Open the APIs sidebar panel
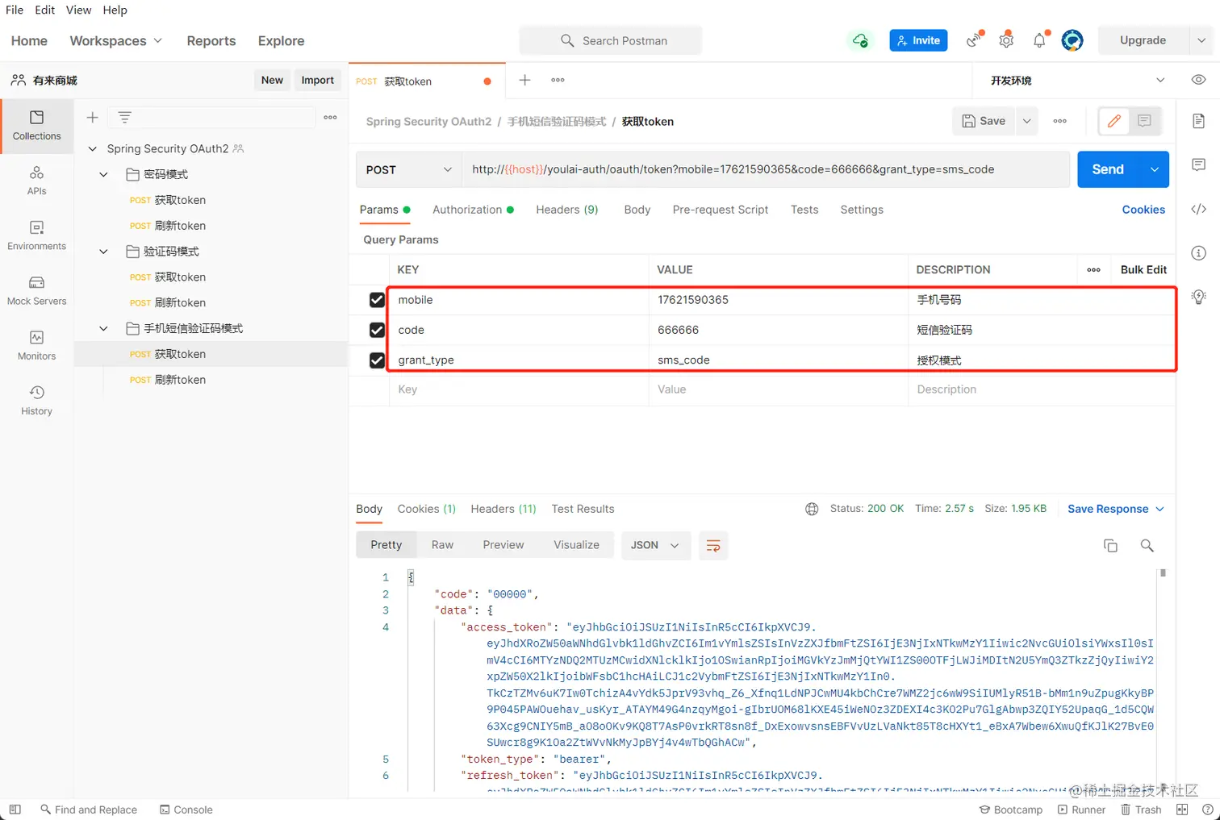 36,181
